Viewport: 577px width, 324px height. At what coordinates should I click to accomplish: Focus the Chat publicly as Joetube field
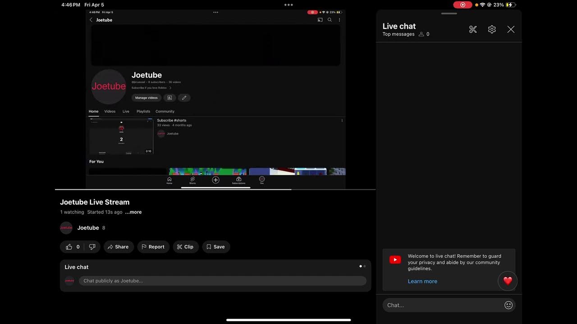[x=223, y=281]
